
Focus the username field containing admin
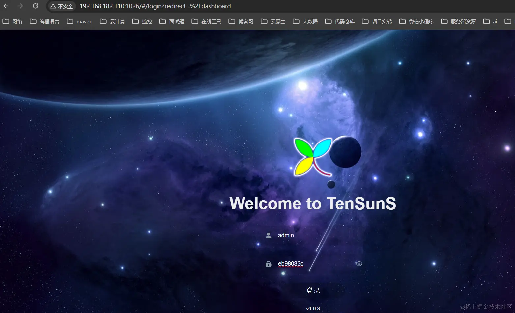tap(313, 235)
